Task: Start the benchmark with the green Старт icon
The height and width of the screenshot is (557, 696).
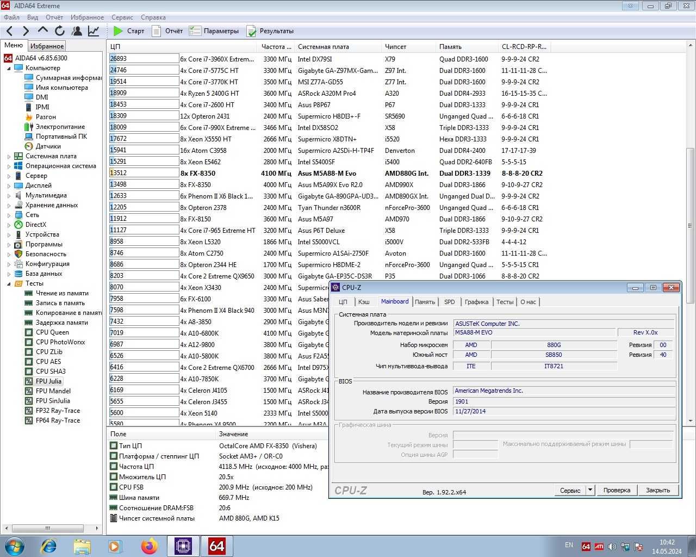Action: click(118, 31)
